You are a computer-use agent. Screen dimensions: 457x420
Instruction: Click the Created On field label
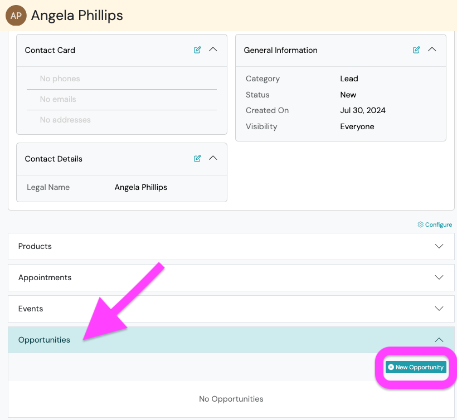coord(268,110)
